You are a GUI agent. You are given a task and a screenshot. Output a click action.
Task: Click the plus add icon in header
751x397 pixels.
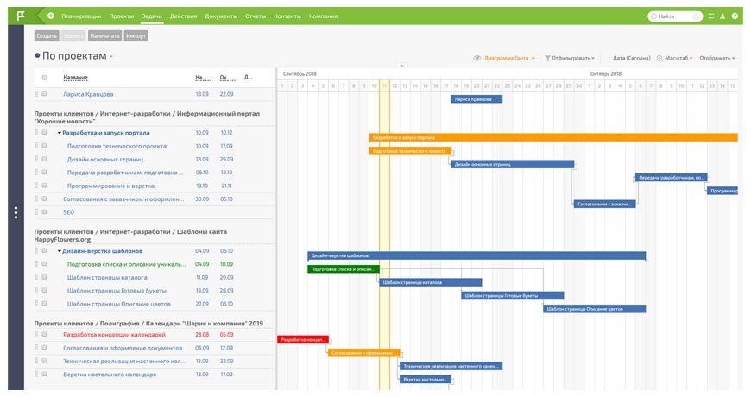coord(51,16)
